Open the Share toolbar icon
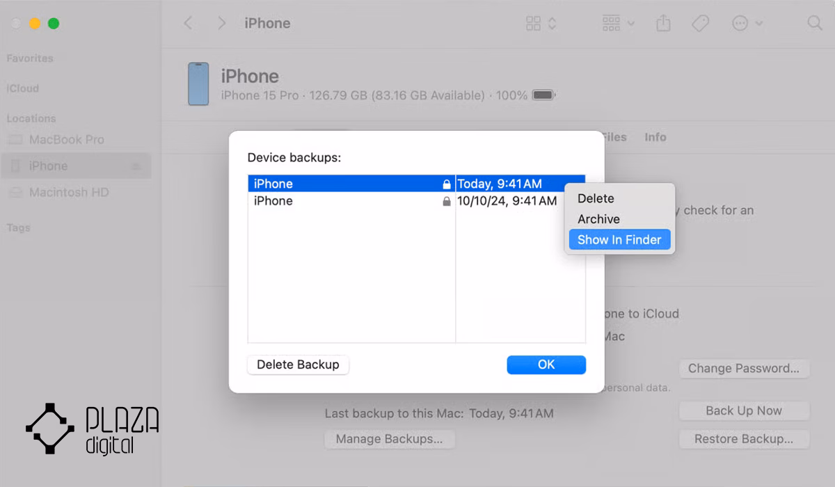The image size is (835, 487). 663,23
